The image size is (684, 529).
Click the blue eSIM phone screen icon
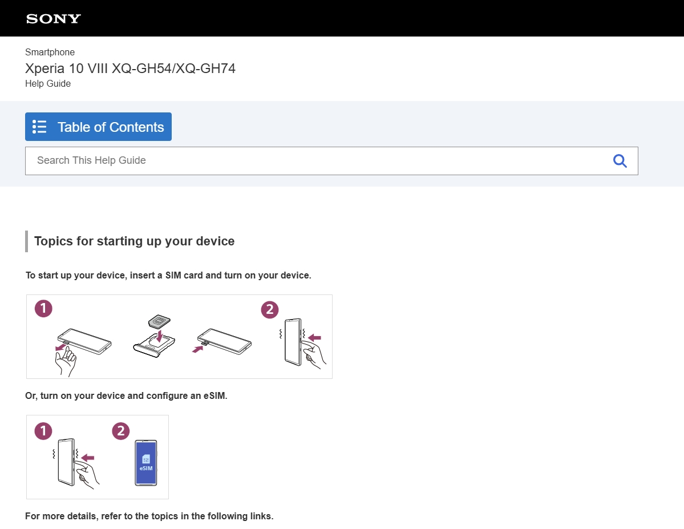pos(145,463)
